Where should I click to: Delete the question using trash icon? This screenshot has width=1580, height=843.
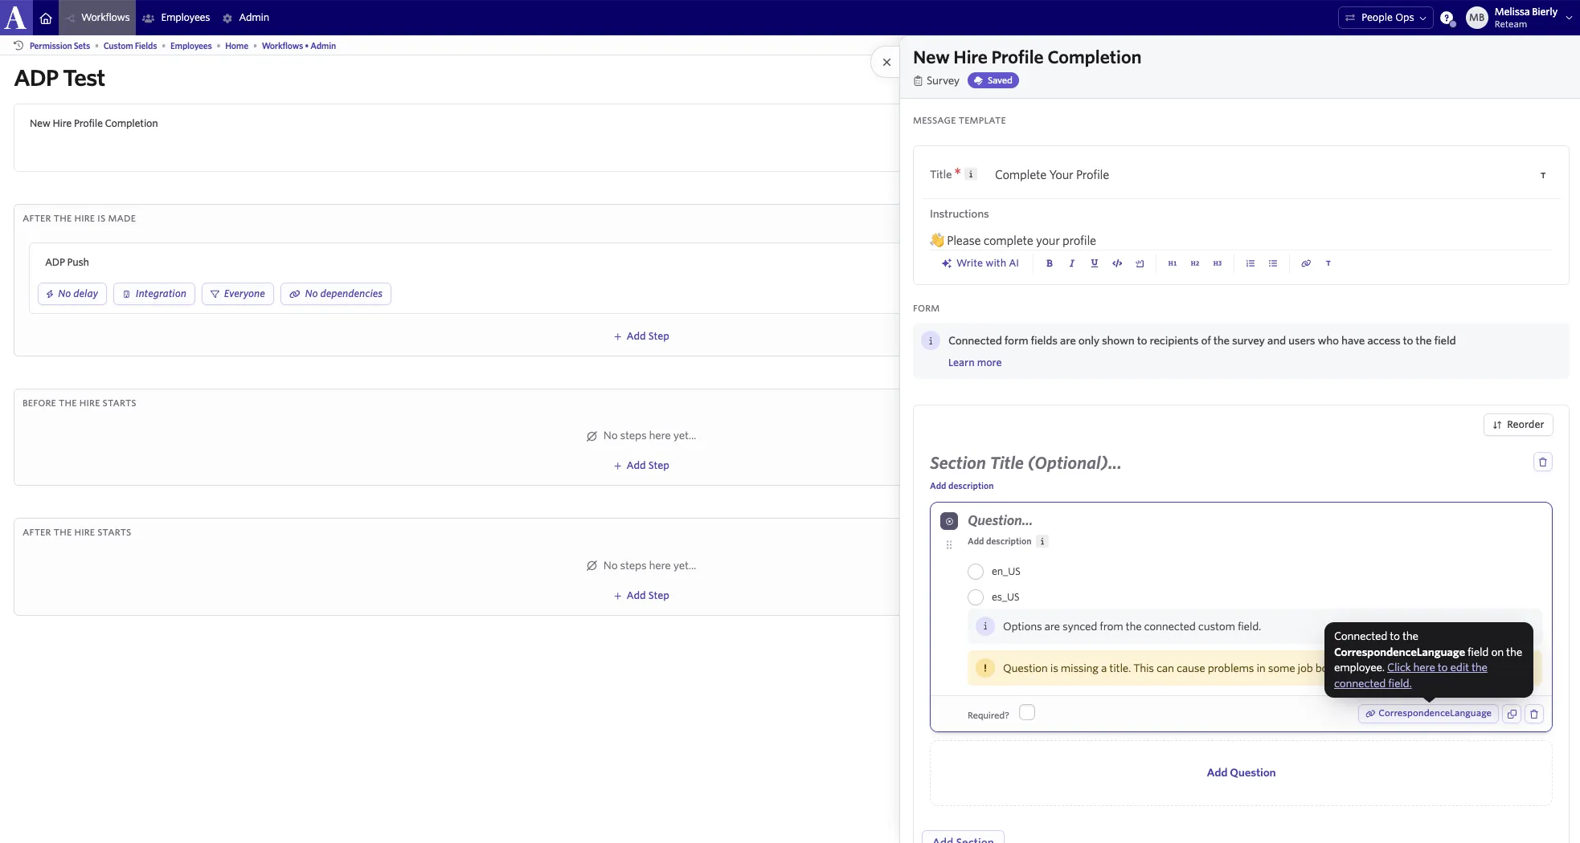pos(1533,714)
